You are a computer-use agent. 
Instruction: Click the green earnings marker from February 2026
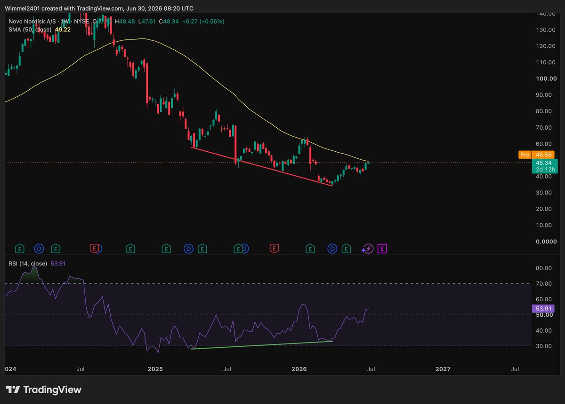pos(310,248)
